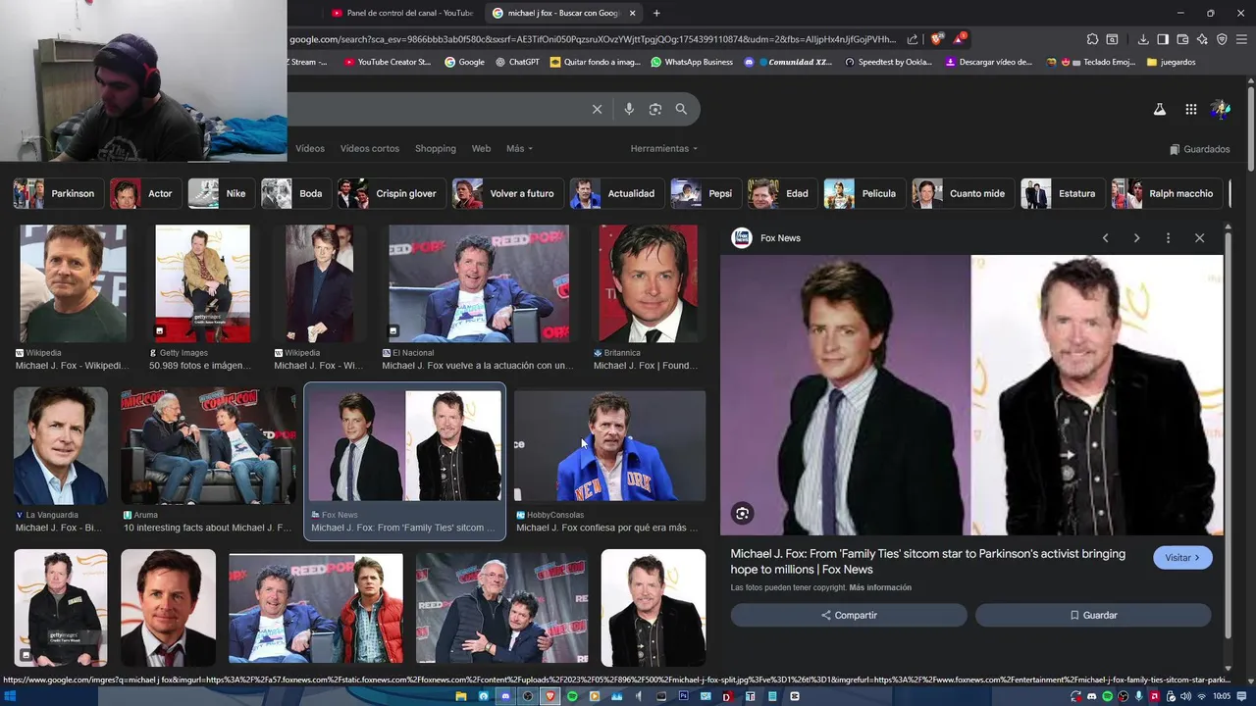Open the Fox News article title link
This screenshot has width=1256, height=706.
pyautogui.click(x=927, y=561)
